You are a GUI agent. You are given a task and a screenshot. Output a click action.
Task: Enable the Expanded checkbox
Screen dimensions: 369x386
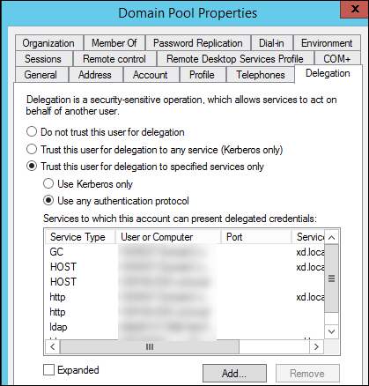(x=48, y=370)
